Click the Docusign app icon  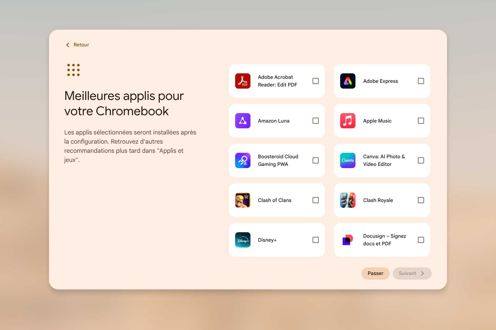tap(348, 240)
